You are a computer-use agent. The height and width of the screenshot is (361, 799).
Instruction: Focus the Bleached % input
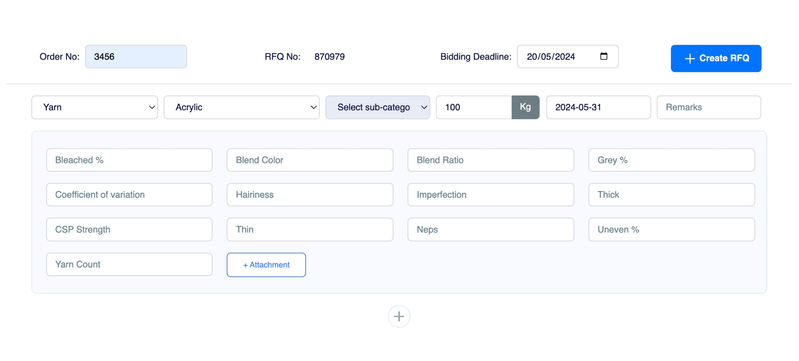(129, 160)
